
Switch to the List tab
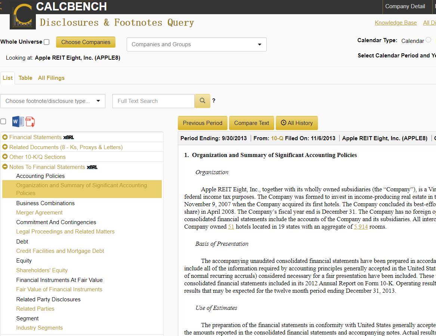click(x=7, y=78)
